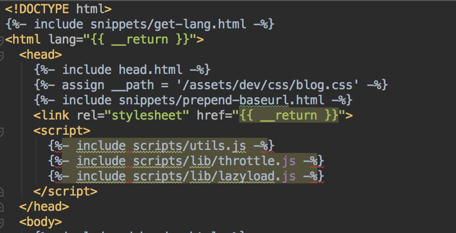Collapse the <head> opening tag fold marker

[1, 55]
